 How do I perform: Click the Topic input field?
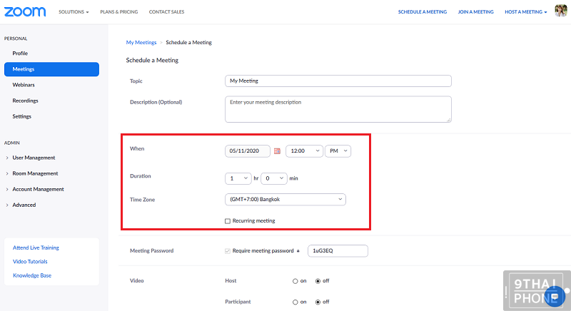(x=338, y=81)
